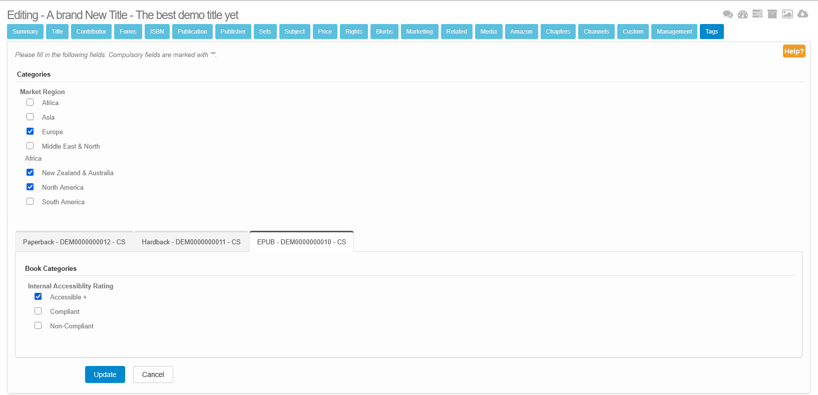The height and width of the screenshot is (395, 818).
Task: Open the Contributor tab
Action: coord(91,32)
